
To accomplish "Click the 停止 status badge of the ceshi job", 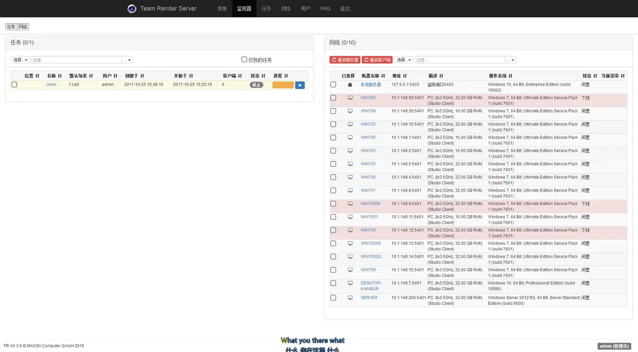I will tap(257, 85).
